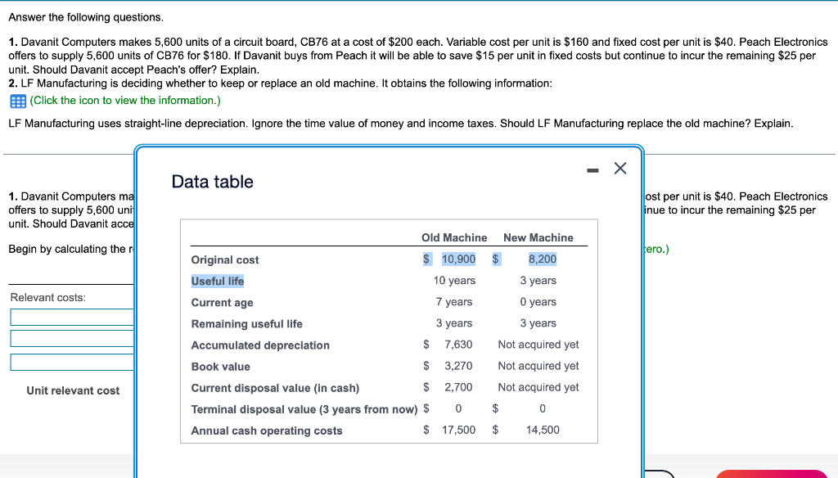Click the 'Annual cash operating costs' label
Screen dimensions: 838x478
pos(267,431)
